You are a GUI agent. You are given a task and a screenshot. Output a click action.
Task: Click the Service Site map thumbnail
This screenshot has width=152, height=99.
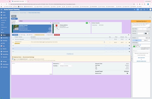click(56, 27)
